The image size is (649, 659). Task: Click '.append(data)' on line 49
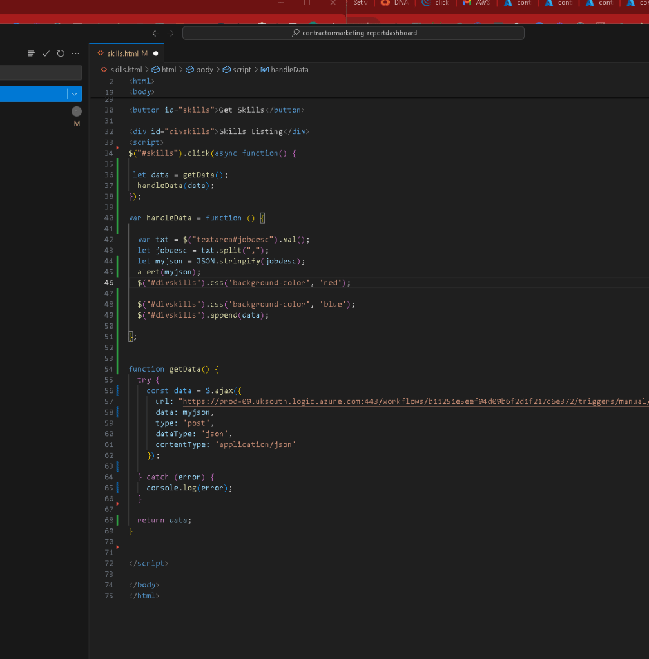(x=235, y=315)
